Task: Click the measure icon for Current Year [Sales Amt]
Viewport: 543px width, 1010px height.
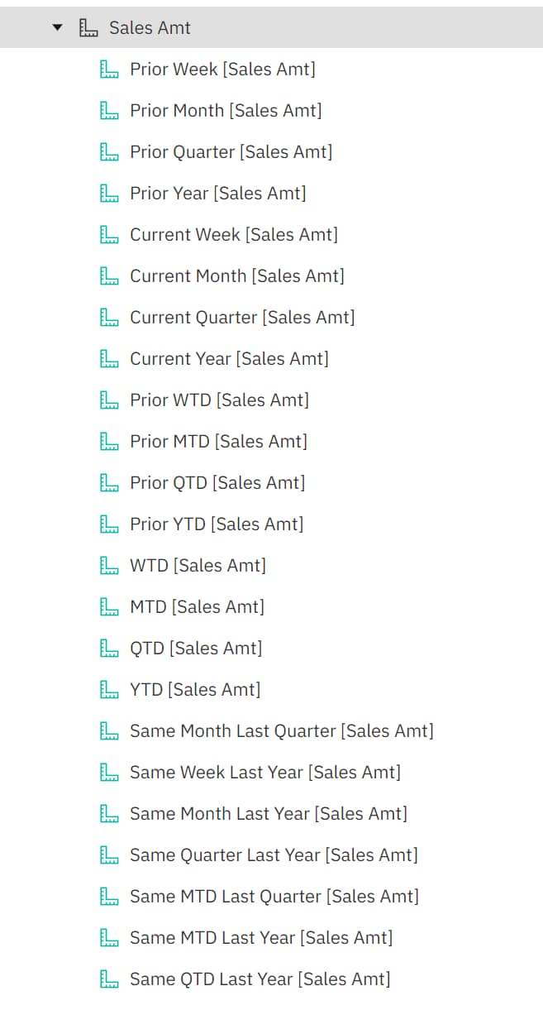Action: (x=108, y=358)
